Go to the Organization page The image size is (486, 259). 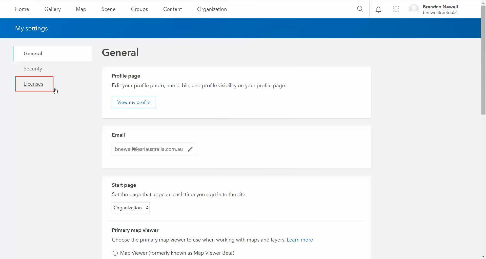(x=212, y=9)
